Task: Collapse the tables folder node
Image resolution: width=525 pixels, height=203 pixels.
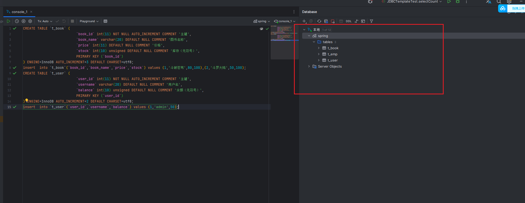Action: [x=314, y=42]
